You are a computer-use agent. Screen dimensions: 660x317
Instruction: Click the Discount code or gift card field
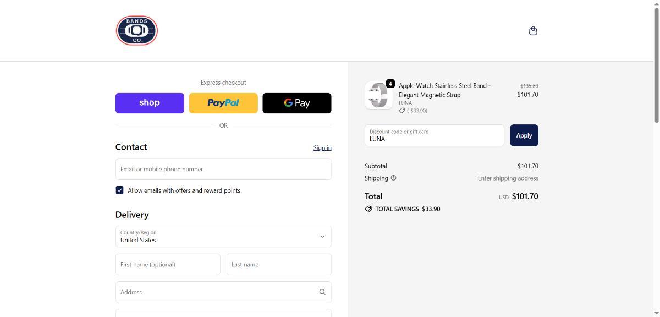(x=434, y=136)
